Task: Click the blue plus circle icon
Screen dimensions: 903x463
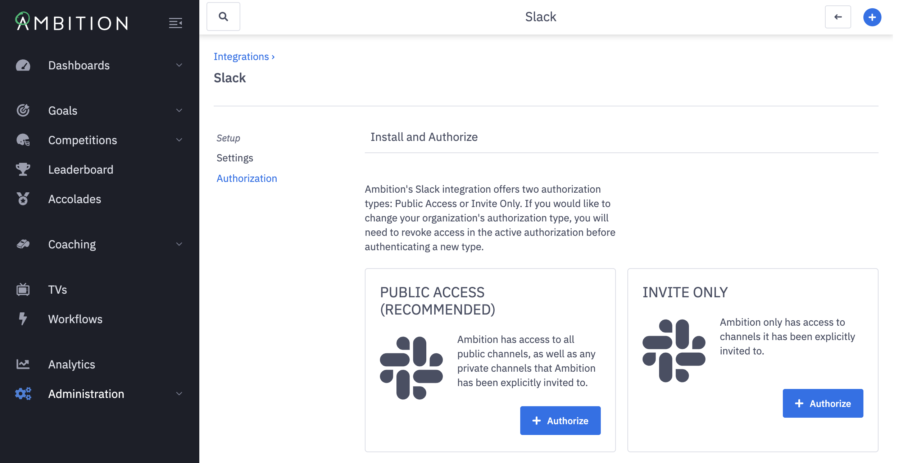Action: (872, 17)
